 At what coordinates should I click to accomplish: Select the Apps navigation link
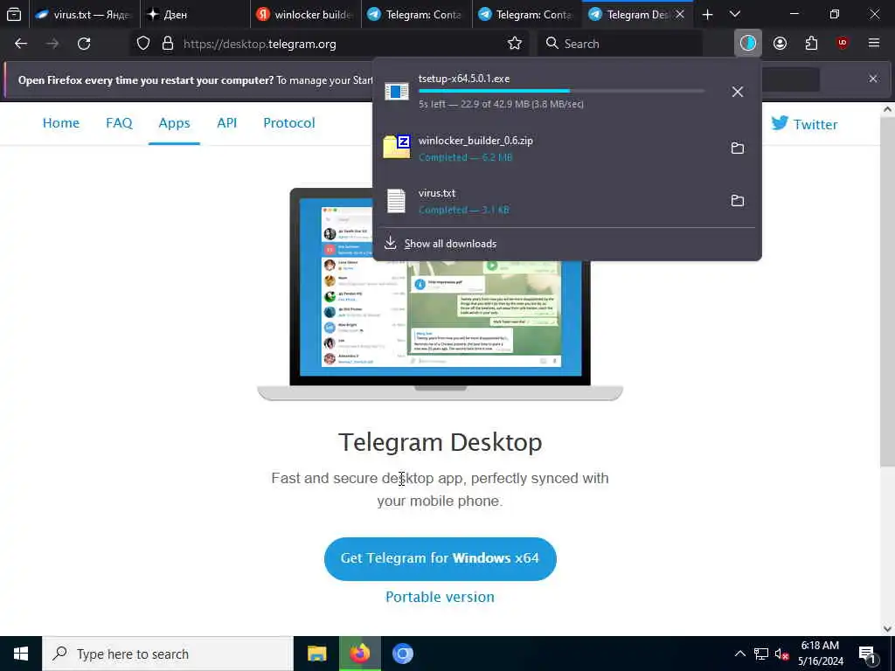click(174, 122)
